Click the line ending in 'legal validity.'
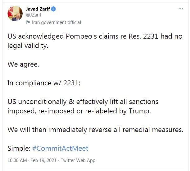The width and height of the screenshot is (190, 171). tap(28, 45)
